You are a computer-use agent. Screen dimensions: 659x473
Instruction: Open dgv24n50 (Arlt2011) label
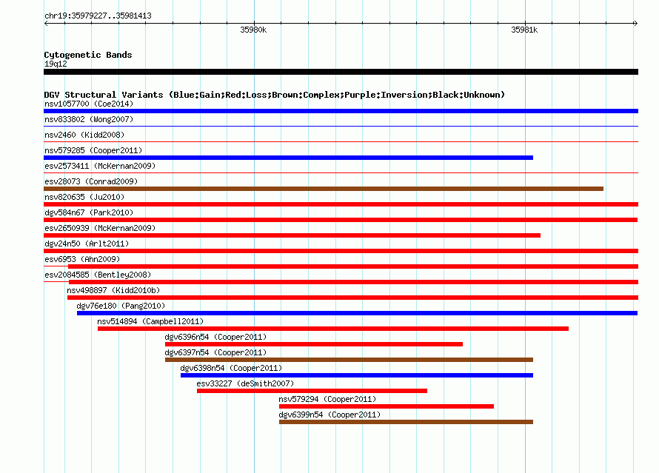pyautogui.click(x=87, y=244)
